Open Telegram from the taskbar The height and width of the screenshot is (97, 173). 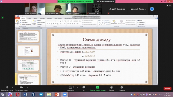41,95
